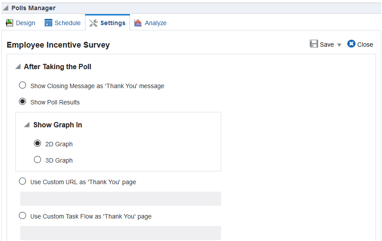Click the Design tab icon

point(10,23)
